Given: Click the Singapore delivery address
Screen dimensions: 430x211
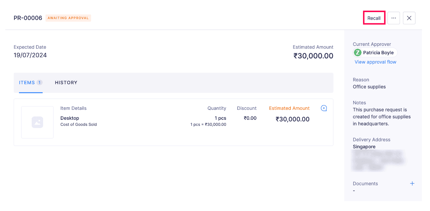Looking at the screenshot, I should point(364,146).
